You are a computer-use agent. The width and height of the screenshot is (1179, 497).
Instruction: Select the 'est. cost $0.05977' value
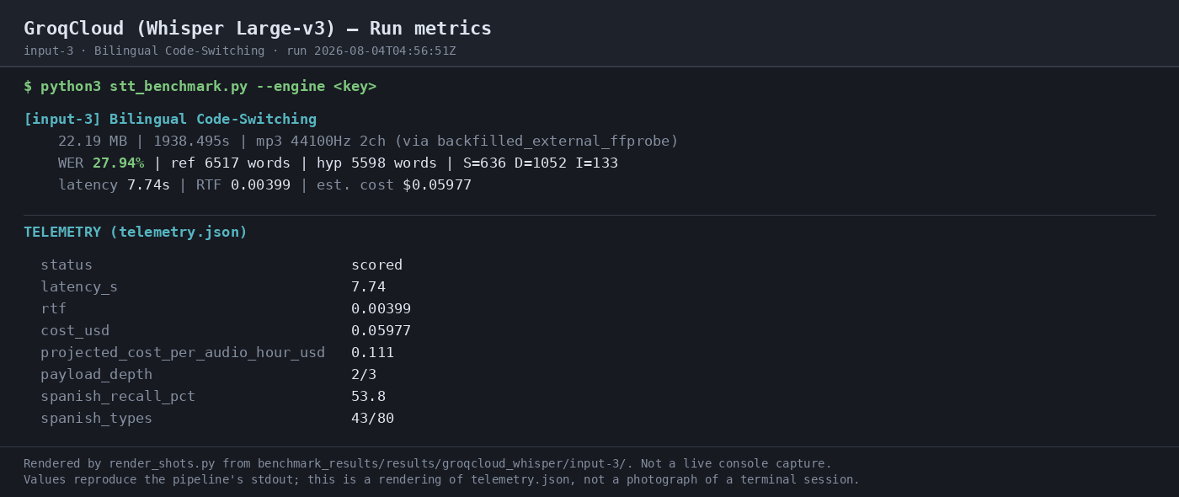tap(394, 185)
